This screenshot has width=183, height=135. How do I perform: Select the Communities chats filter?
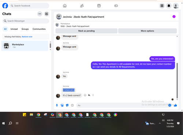pos(39,29)
